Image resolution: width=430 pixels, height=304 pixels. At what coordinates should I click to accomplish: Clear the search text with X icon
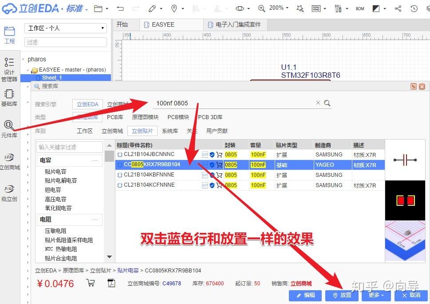click(318, 103)
